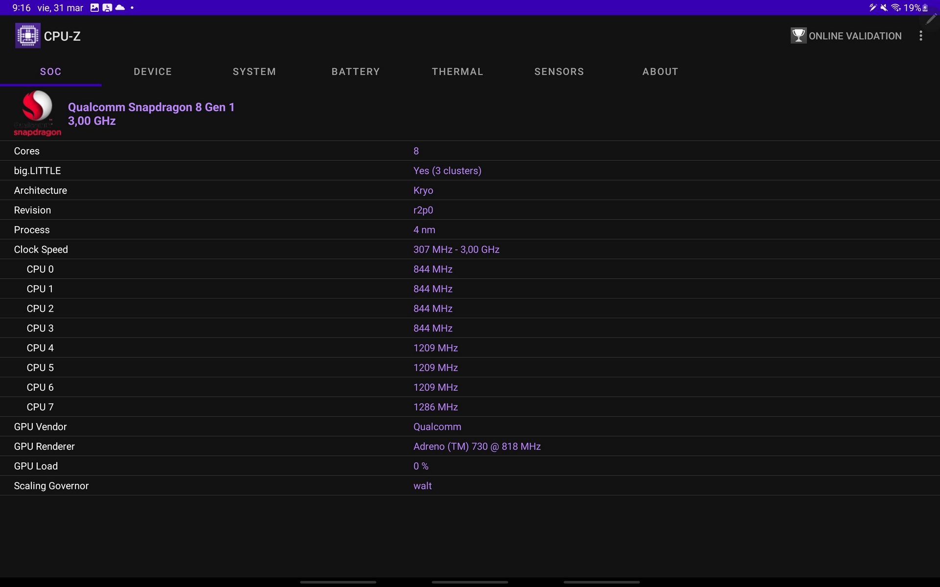
Task: Tap the 'Yes (3 clusters)' value
Action: [x=447, y=171]
